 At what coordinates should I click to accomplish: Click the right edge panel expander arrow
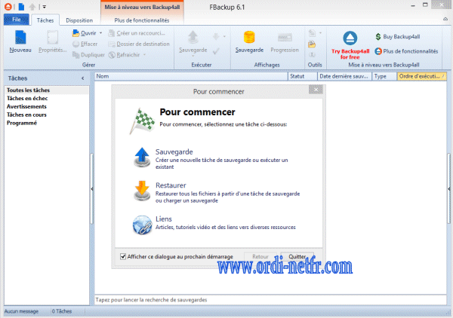point(449,189)
